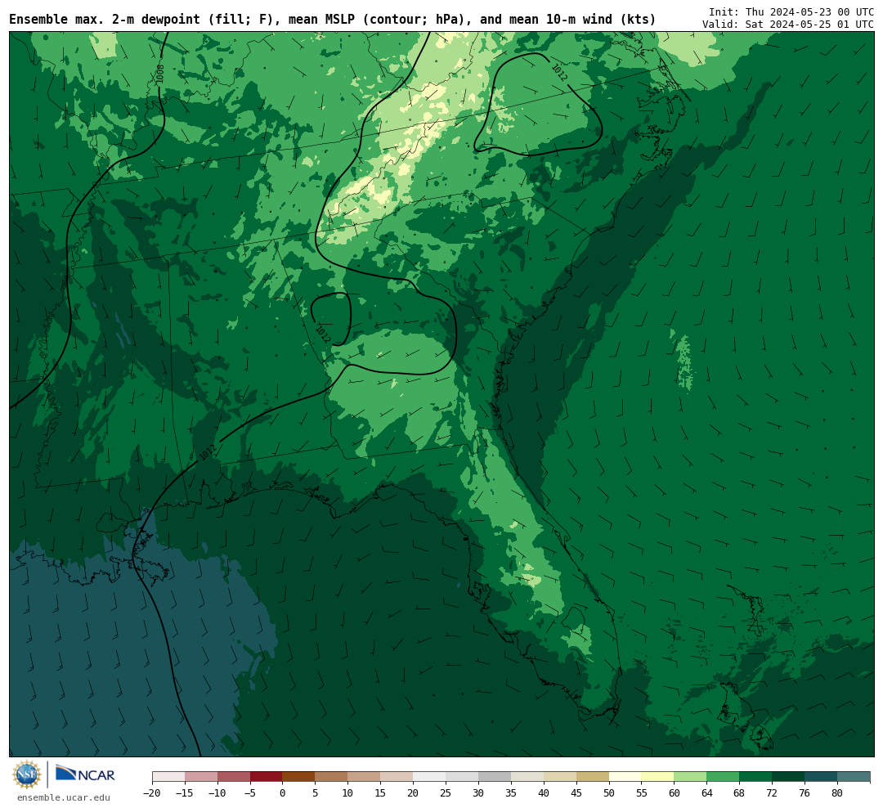883x808 pixels.
Task: Open the ensemble.ucar.edu link text
Action: (x=64, y=797)
